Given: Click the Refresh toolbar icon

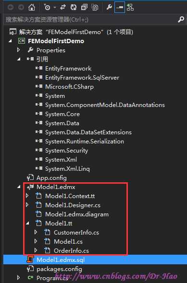Looking at the screenshot, I should (74, 7).
